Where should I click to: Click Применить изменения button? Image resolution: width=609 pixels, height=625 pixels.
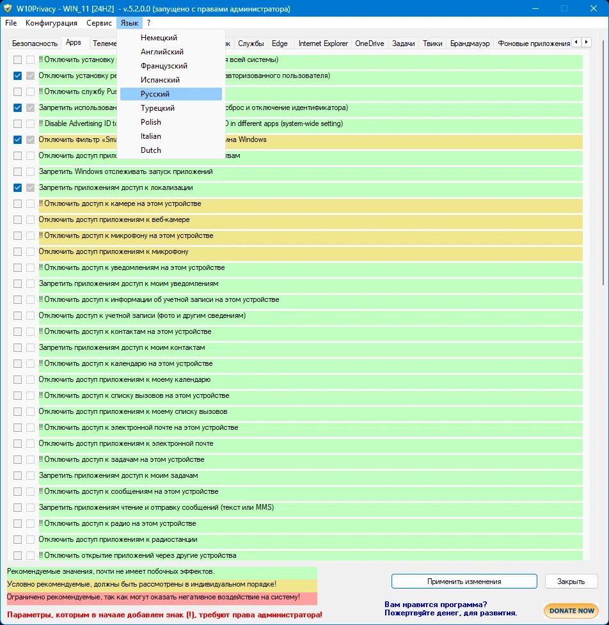click(464, 581)
